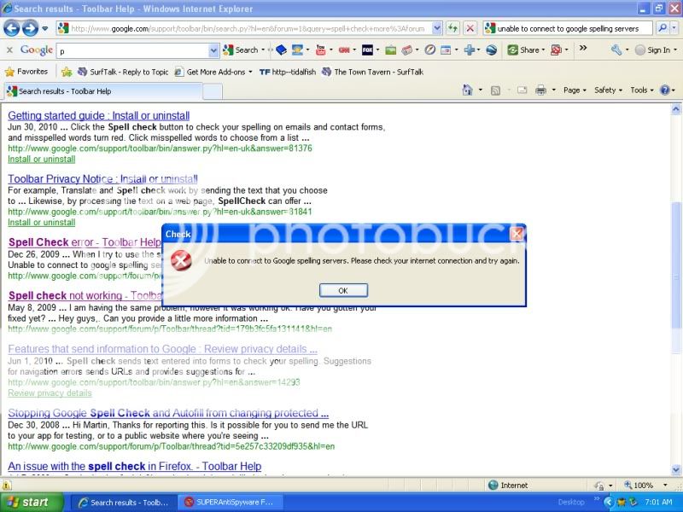The width and height of the screenshot is (683, 512).
Task: Open Get More Add-ons dropdown
Action: click(213, 73)
